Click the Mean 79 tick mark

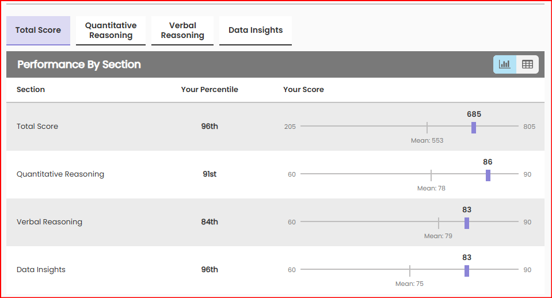[439, 223]
